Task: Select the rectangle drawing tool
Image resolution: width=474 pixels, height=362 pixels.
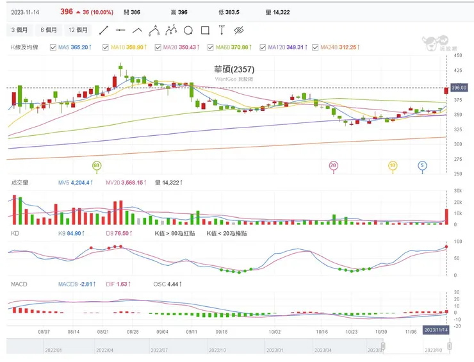Action: pos(205,30)
